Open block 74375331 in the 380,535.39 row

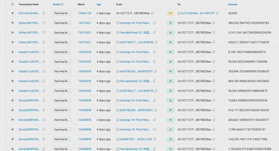pos(84,23)
